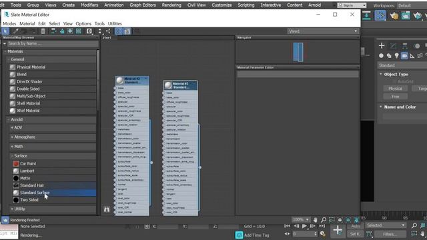Click the Play Animation button

tap(304, 226)
